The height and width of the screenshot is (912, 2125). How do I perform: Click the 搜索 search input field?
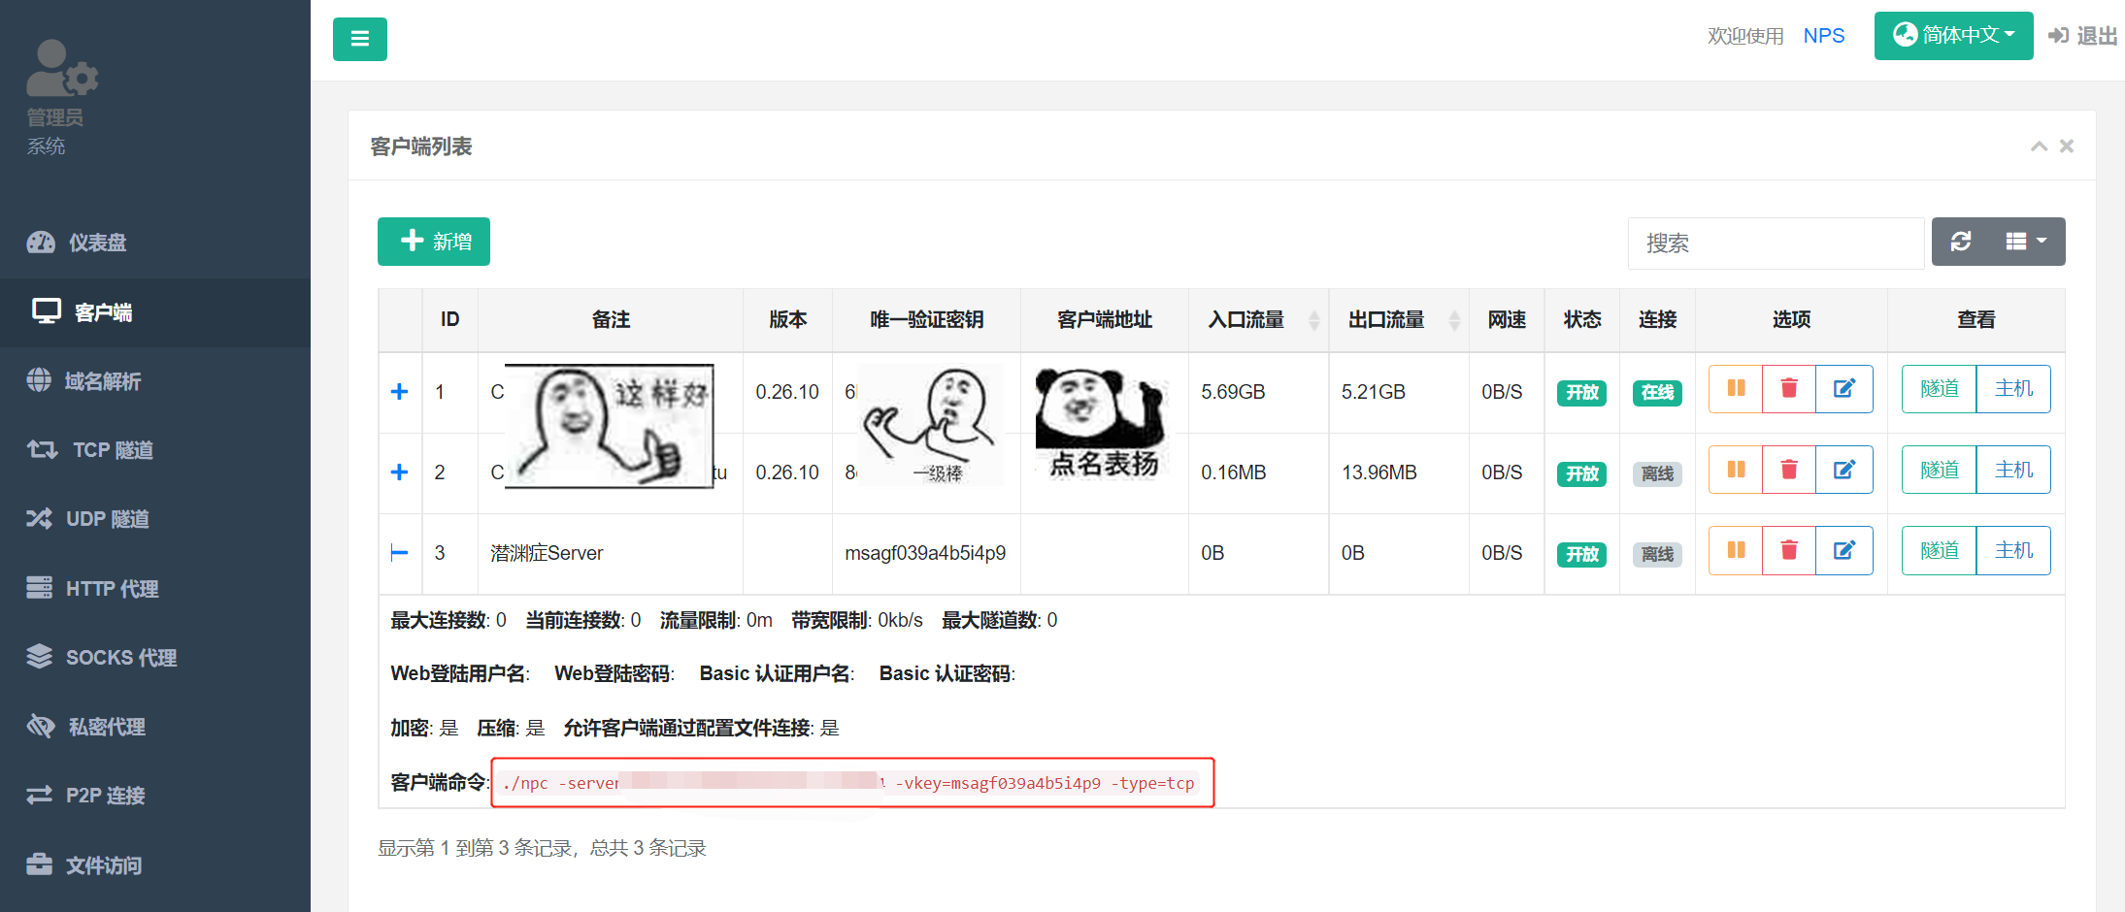[1775, 244]
